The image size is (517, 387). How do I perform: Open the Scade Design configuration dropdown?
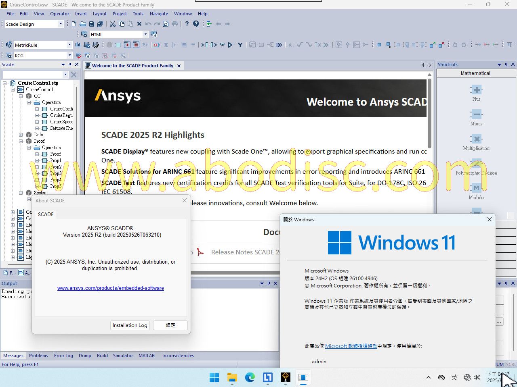point(61,24)
